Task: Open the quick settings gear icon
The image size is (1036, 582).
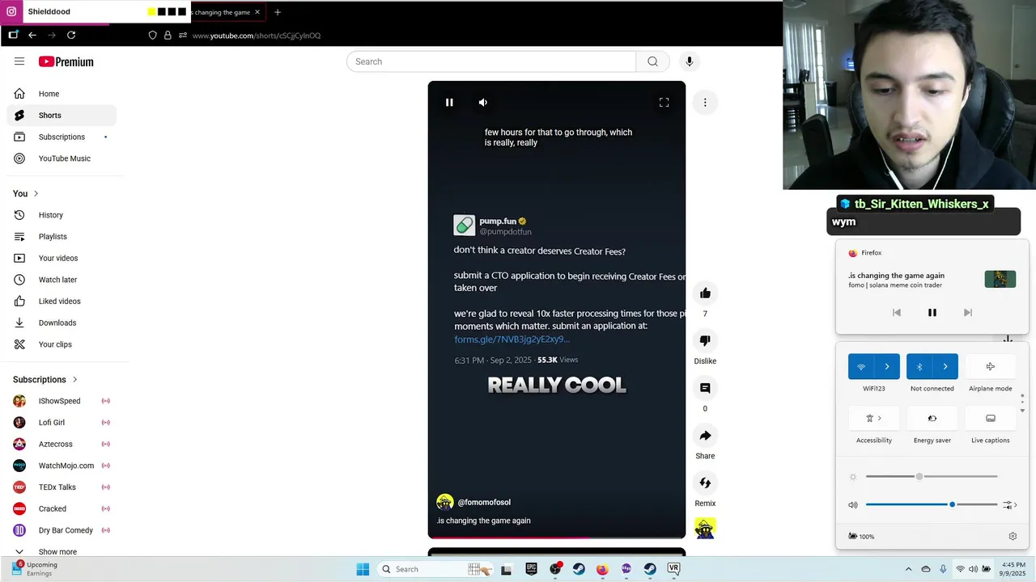Action: tap(1013, 536)
